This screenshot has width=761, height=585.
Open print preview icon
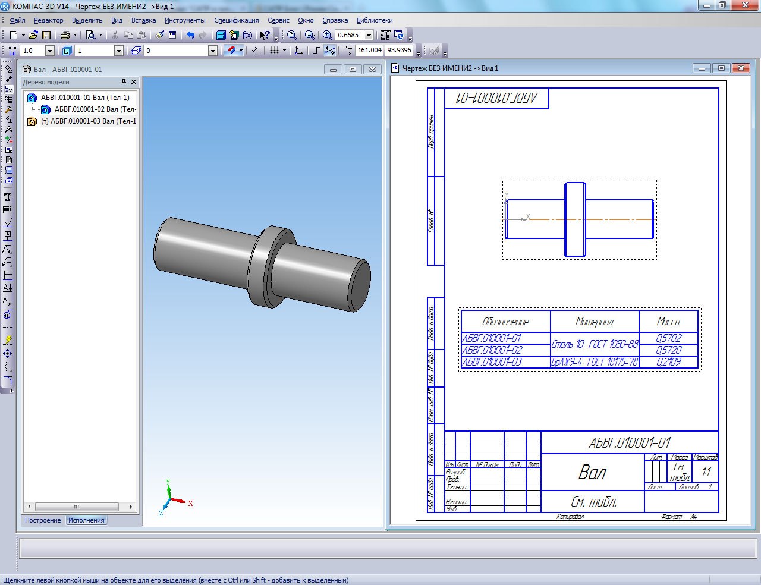90,35
